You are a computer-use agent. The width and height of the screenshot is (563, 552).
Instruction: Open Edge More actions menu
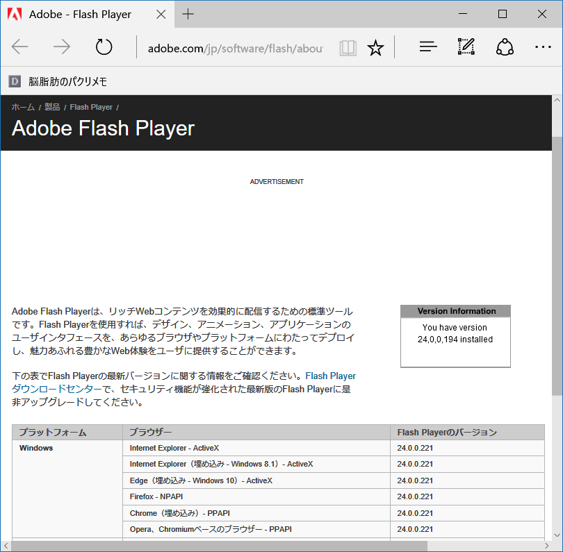point(543,47)
